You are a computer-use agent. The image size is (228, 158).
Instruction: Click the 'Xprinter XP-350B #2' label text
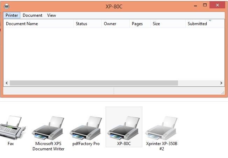click(x=162, y=146)
